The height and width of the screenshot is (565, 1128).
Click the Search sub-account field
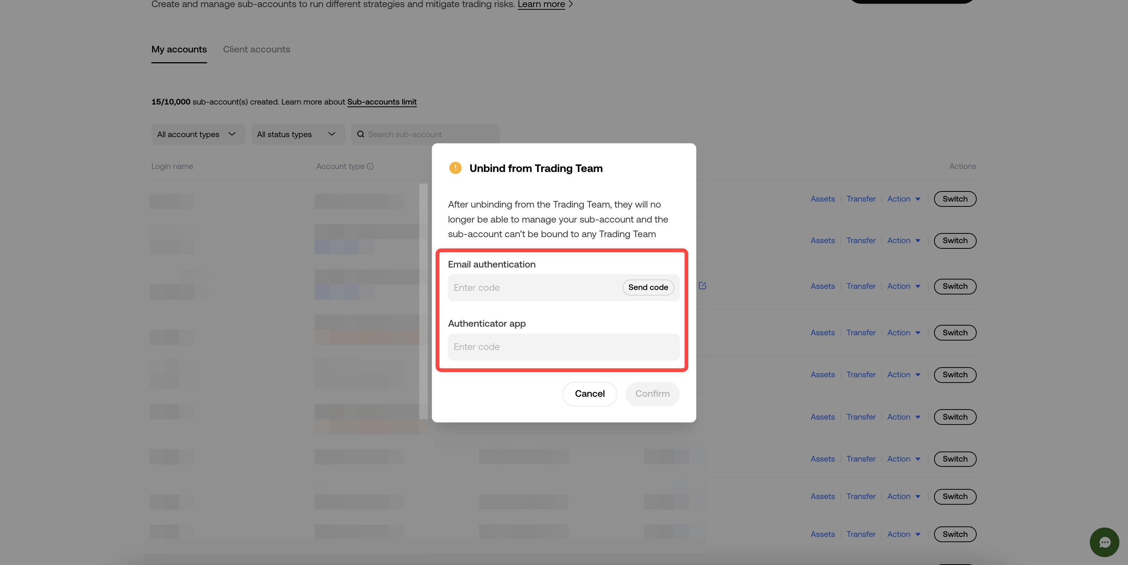(x=425, y=134)
